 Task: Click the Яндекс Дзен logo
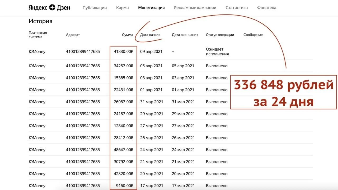pyautogui.click(x=49, y=8)
